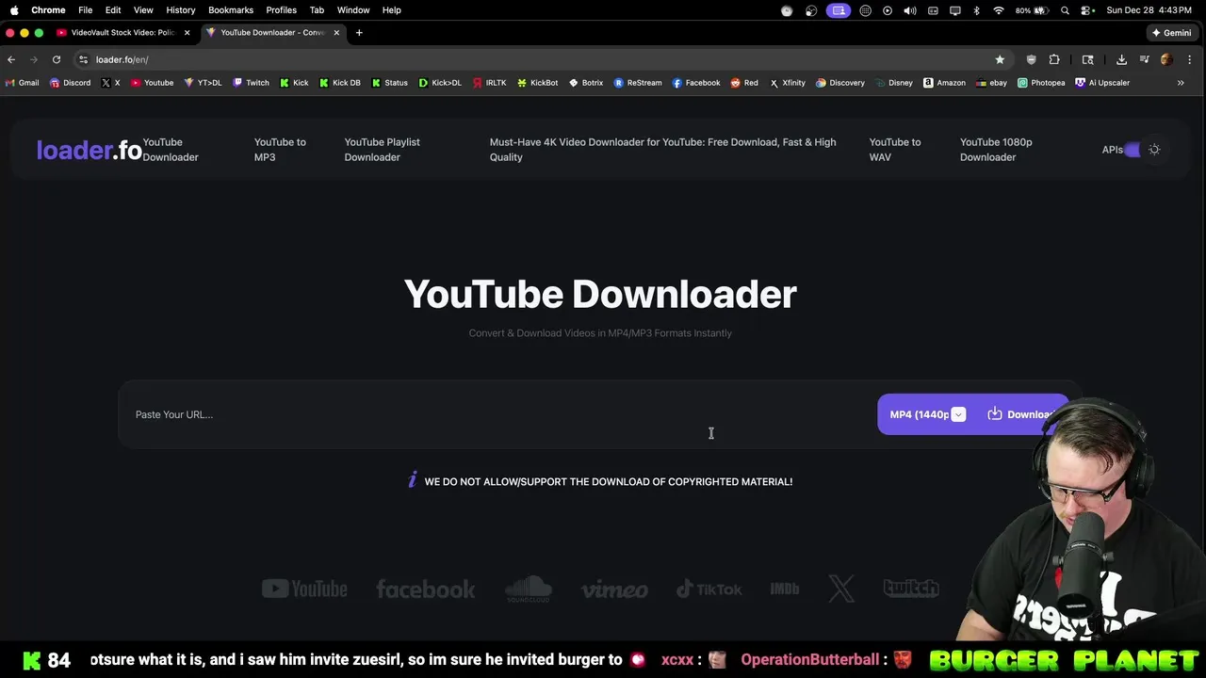Open the History menu
Viewport: 1206px width, 678px height.
(x=180, y=10)
